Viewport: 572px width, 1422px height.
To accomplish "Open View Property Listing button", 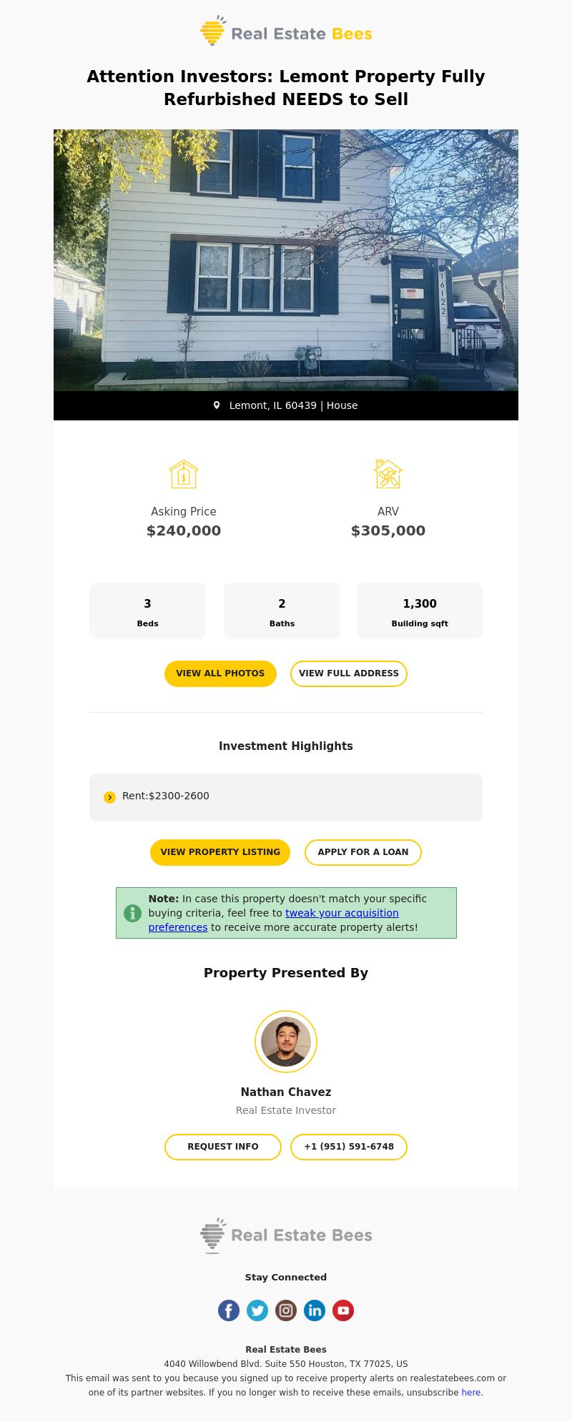I will coord(220,852).
